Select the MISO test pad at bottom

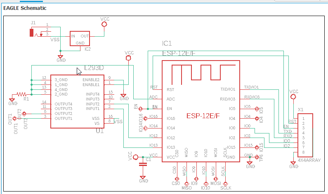[x=186, y=184]
